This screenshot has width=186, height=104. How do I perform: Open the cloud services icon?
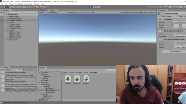[x=160, y=7]
